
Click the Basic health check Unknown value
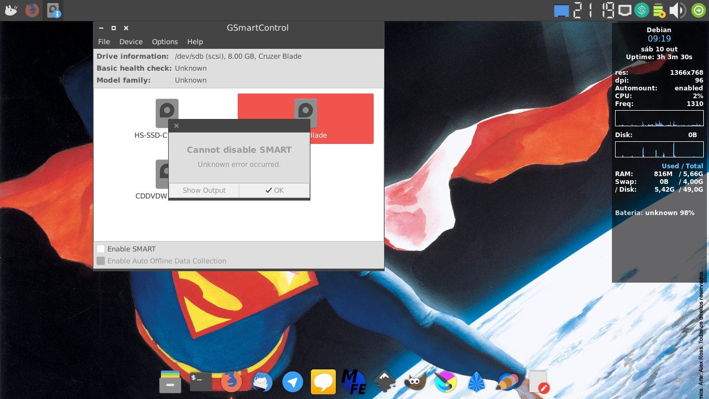(x=190, y=68)
